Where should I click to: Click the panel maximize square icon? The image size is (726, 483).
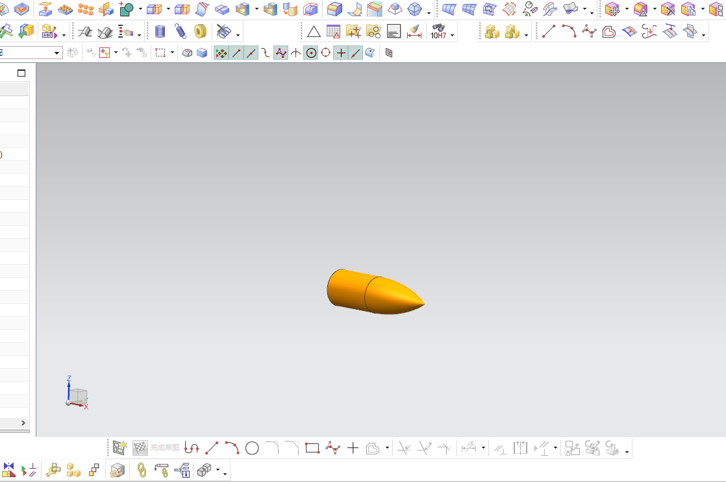click(x=21, y=73)
